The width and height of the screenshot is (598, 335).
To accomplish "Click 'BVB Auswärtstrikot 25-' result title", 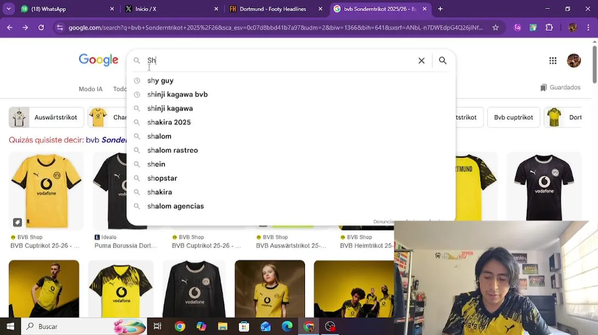I will pos(291,246).
